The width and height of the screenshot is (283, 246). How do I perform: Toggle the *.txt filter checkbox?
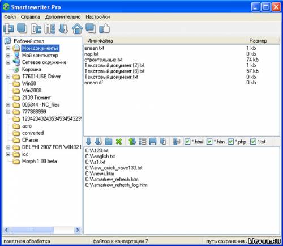pyautogui.click(x=253, y=142)
